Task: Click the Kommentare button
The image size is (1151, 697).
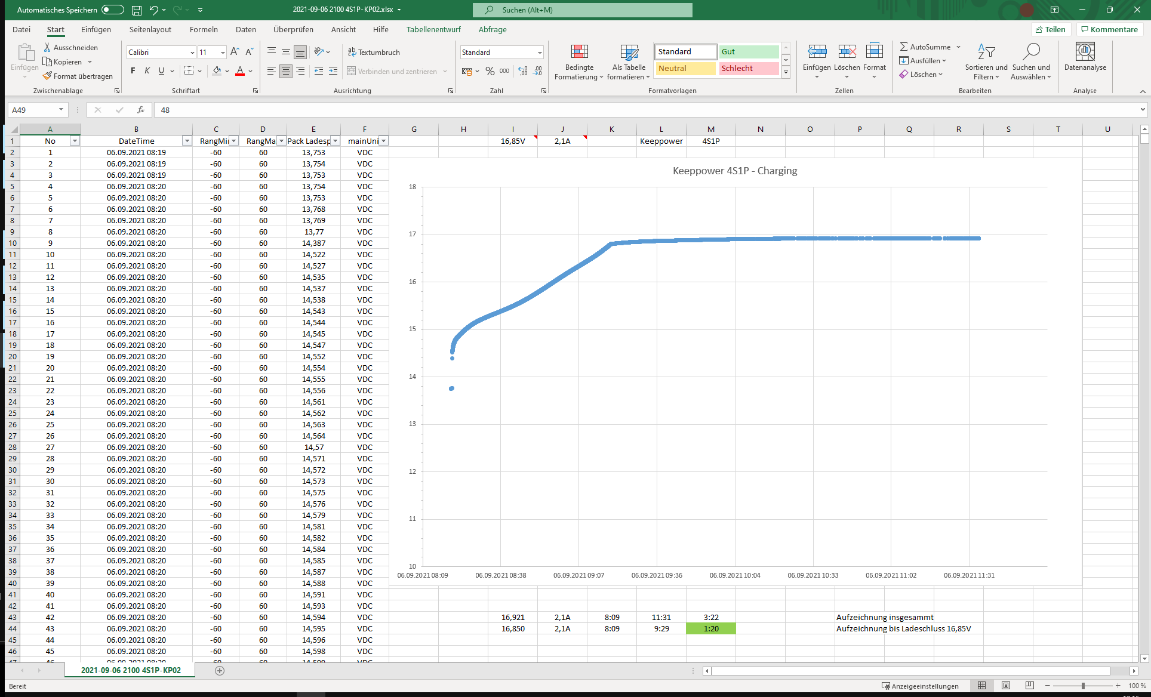Action: click(x=1110, y=29)
